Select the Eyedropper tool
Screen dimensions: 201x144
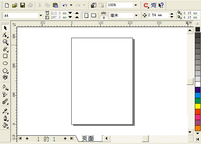(5, 111)
